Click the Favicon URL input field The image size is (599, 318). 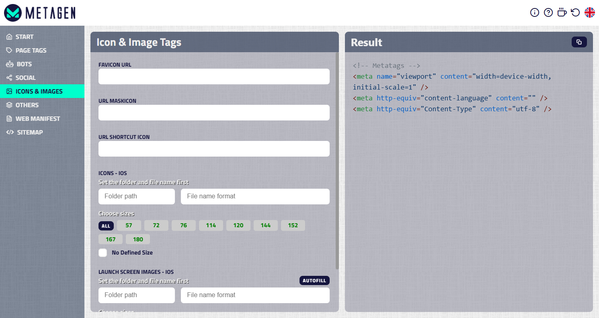point(214,76)
